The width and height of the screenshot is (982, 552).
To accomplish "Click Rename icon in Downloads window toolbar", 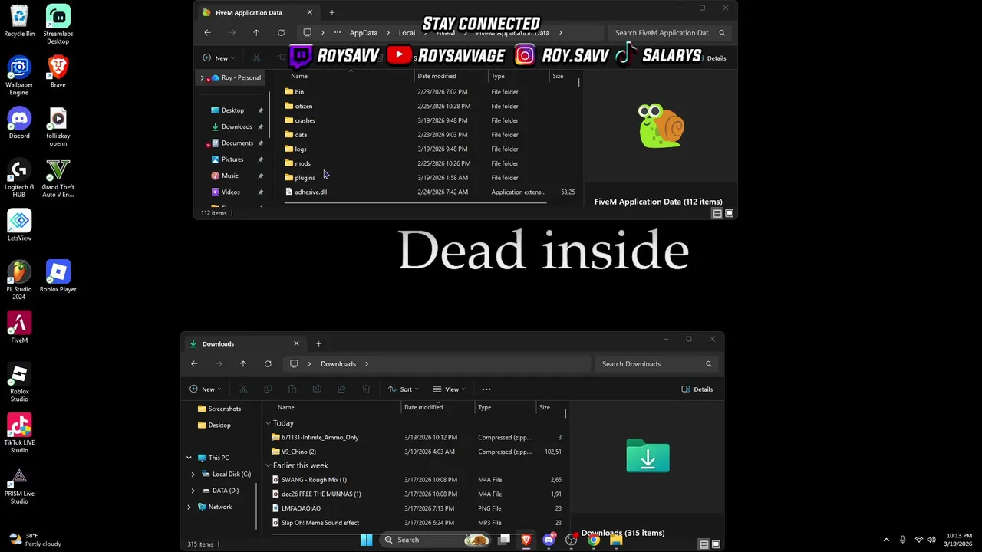I will pos(317,389).
